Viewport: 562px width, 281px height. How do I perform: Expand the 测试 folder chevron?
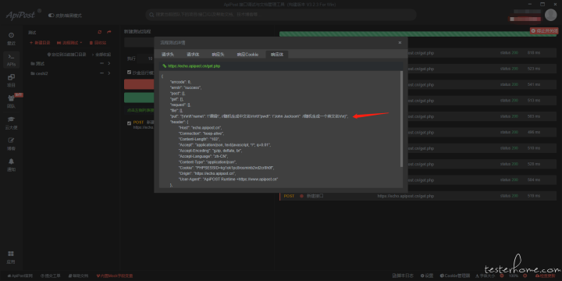click(109, 63)
